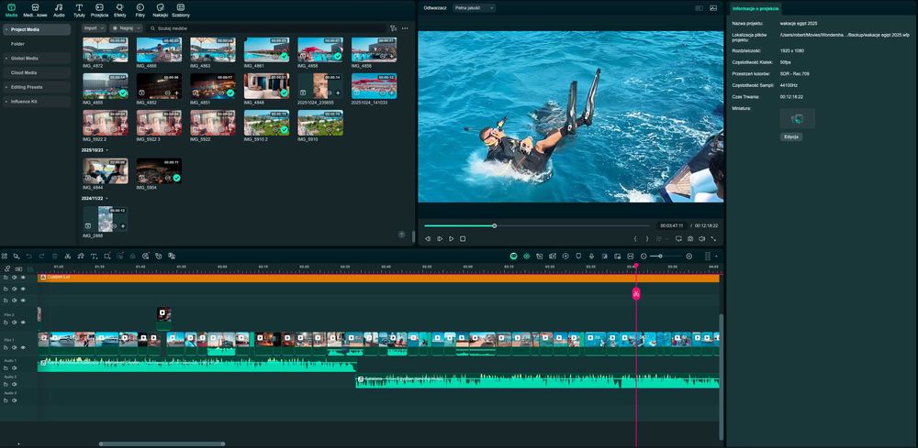Screen dimensions: 918x448
Task: Adjust the timeline zoom slider
Action: click(x=666, y=256)
